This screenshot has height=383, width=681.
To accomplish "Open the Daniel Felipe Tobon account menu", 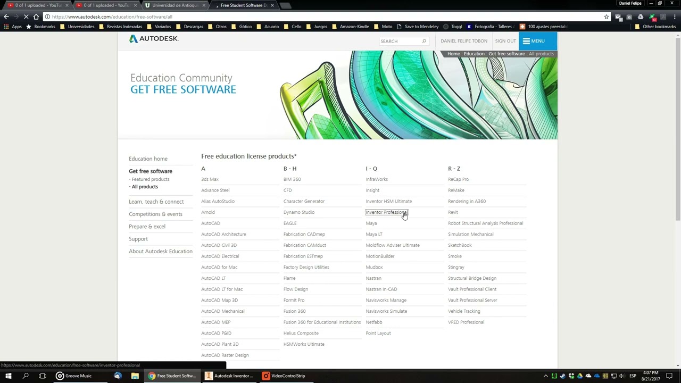I will pyautogui.click(x=464, y=41).
